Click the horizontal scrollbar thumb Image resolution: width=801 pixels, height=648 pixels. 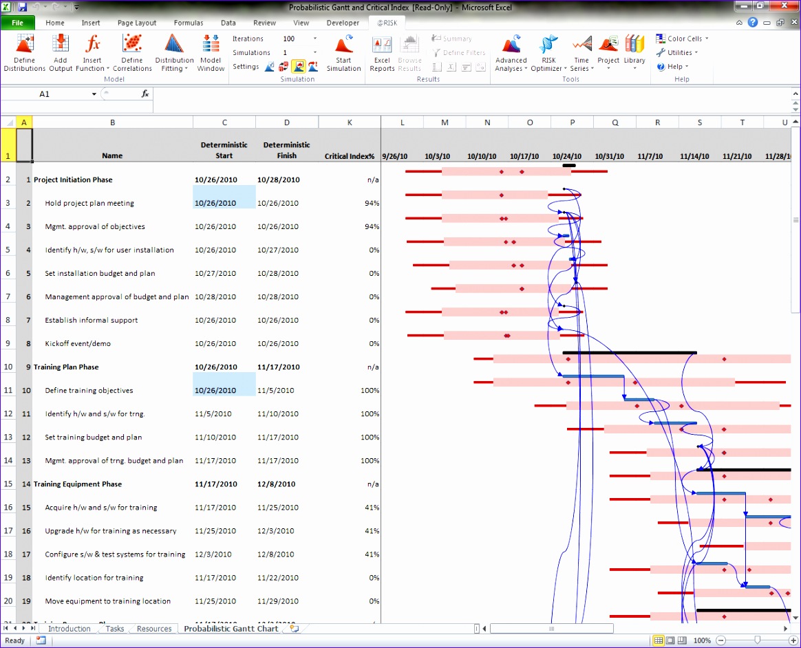point(552,629)
